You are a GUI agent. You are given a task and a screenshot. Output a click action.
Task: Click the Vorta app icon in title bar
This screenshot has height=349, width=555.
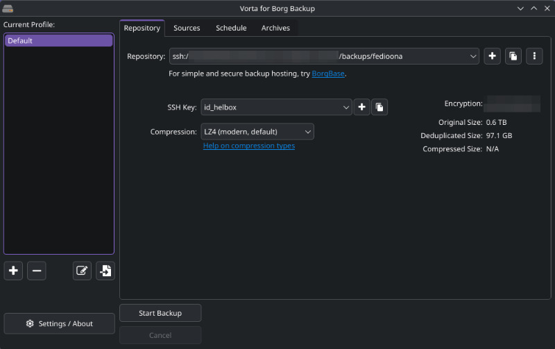(x=8, y=8)
